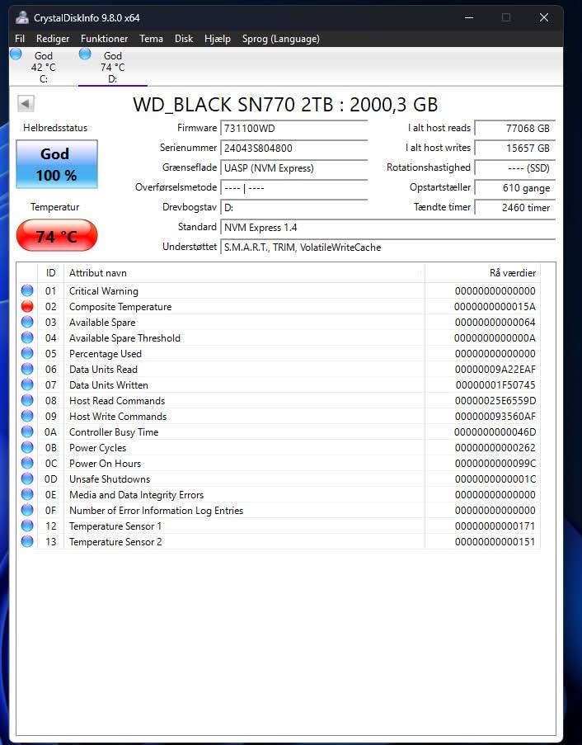Click the red status orb for Composite Temperature

[x=27, y=306]
